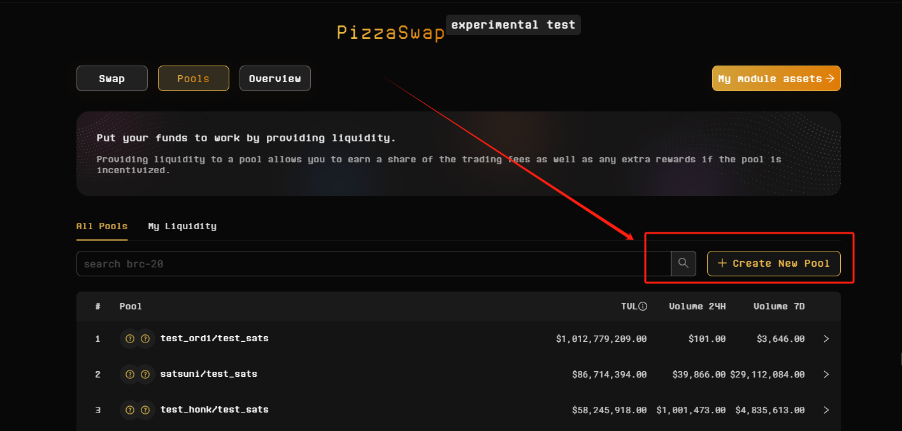Viewport: 902px width, 431px height.
Task: Open My module assets
Action: [776, 78]
